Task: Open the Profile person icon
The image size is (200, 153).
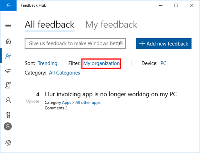Action: click(x=8, y=100)
